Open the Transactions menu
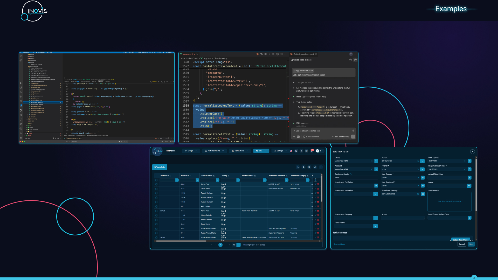498x280 pixels. point(240,151)
